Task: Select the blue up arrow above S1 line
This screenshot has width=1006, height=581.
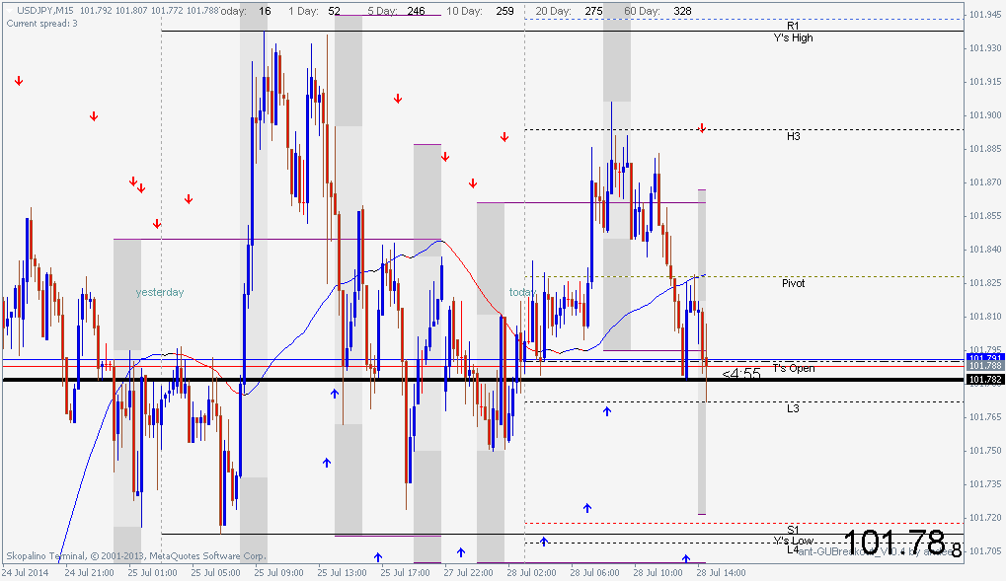Action: tap(587, 507)
